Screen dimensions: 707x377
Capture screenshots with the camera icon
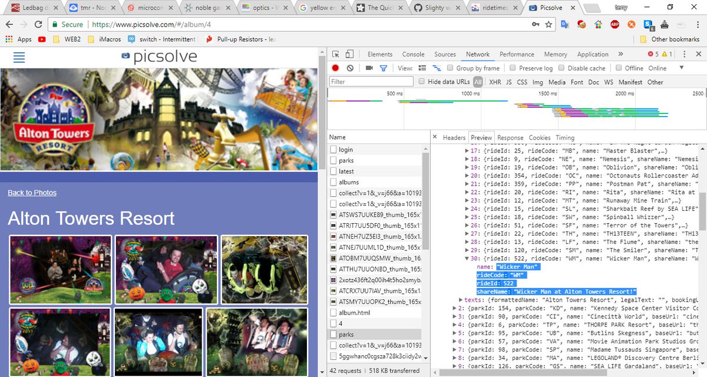click(x=369, y=68)
